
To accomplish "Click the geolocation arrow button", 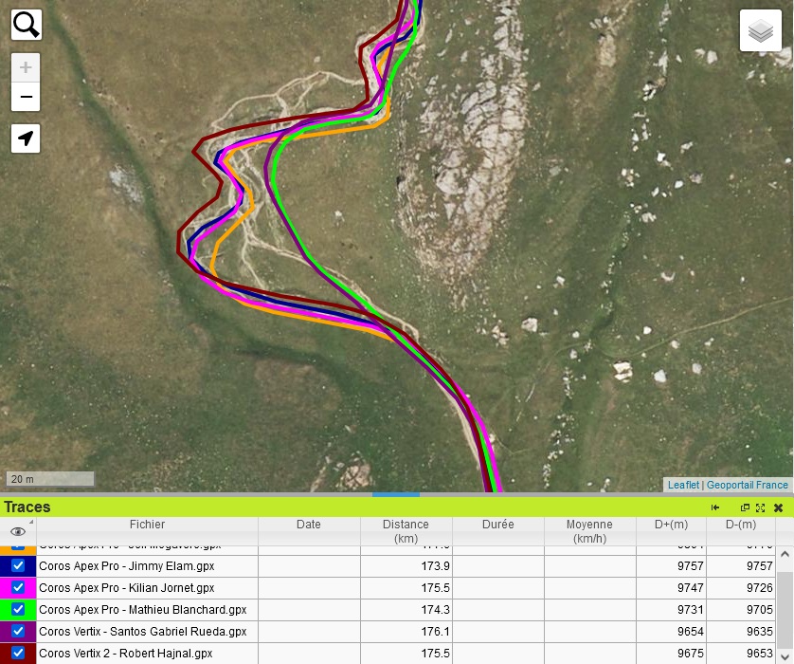I will (x=26, y=138).
